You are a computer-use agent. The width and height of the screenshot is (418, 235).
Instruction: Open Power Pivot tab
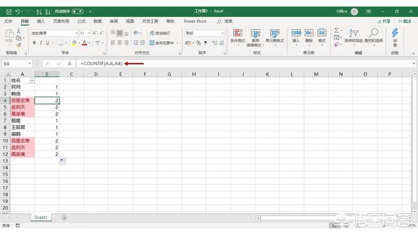click(x=195, y=21)
